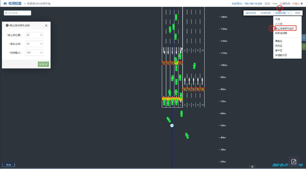
Task: Choose 停止线与停车坐标 menu entry
Action: 285,28
